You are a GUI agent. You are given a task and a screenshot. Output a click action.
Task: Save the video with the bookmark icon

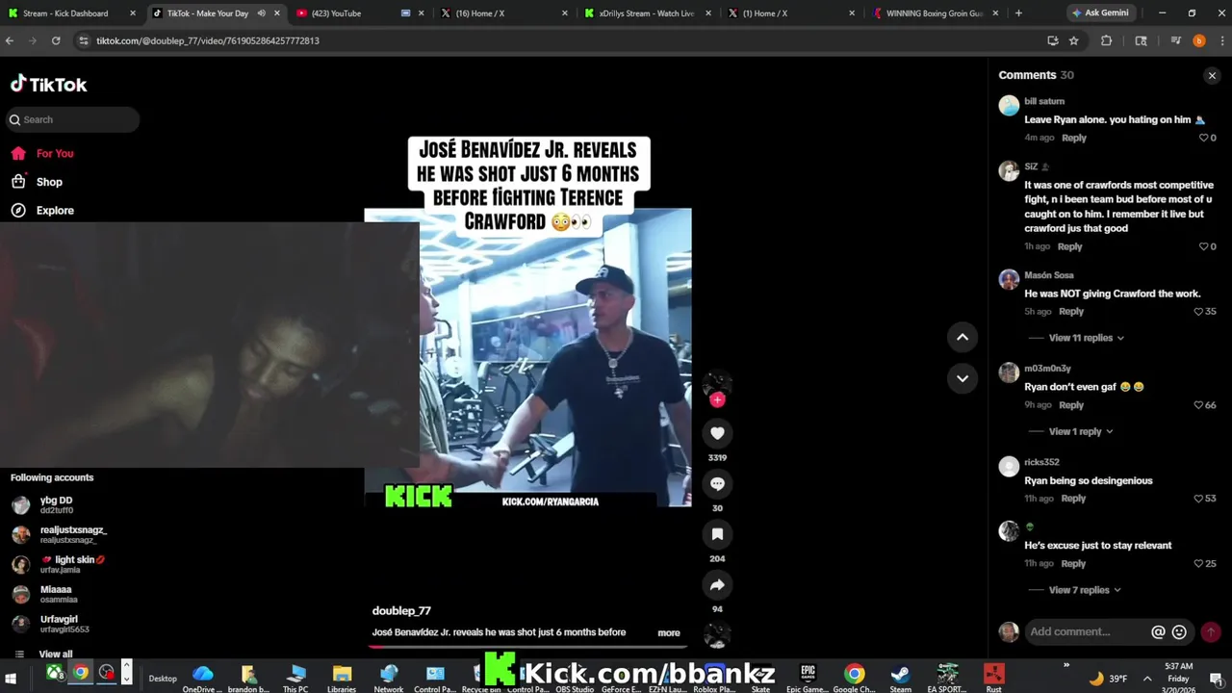pyautogui.click(x=717, y=534)
